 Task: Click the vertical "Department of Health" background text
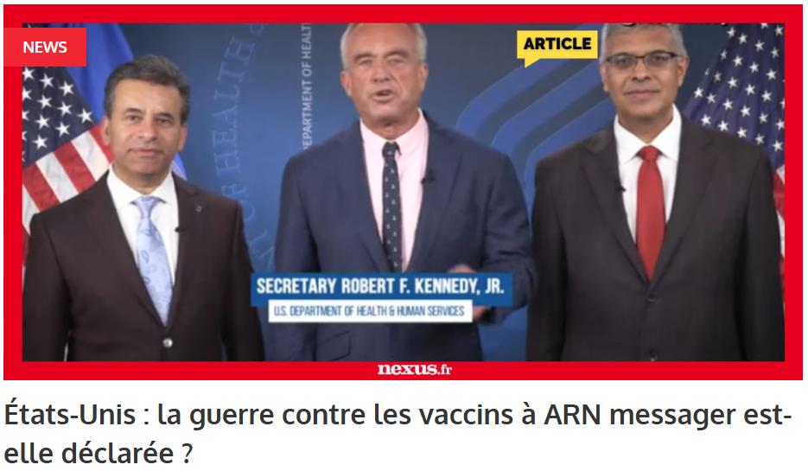click(x=306, y=86)
